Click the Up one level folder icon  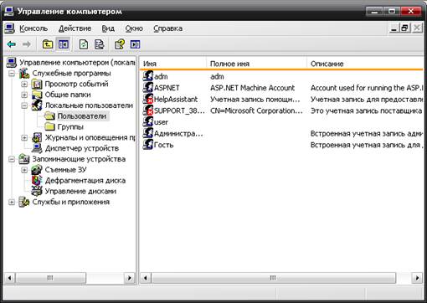tap(48, 44)
